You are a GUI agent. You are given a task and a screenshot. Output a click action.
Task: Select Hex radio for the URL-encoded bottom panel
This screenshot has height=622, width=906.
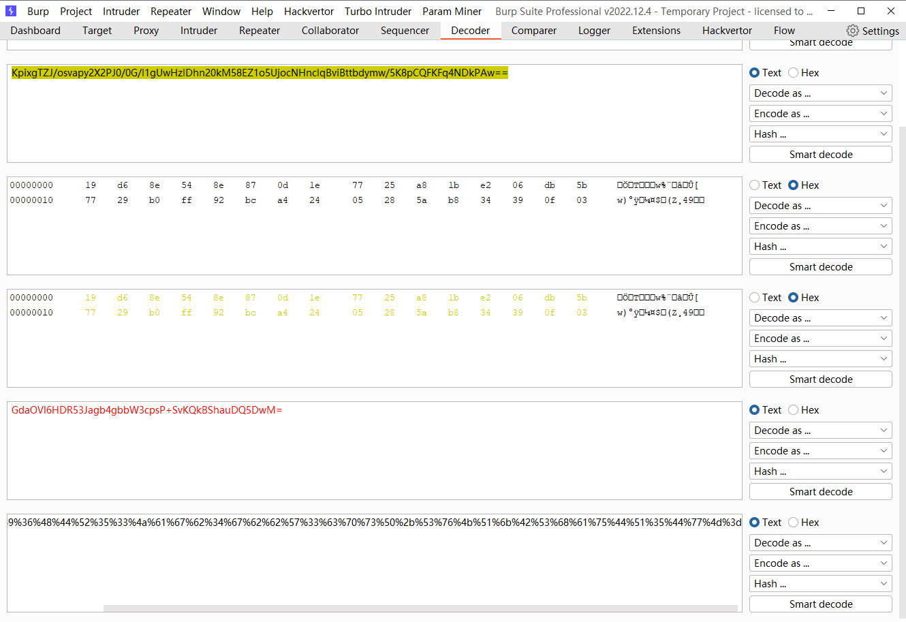[793, 523]
